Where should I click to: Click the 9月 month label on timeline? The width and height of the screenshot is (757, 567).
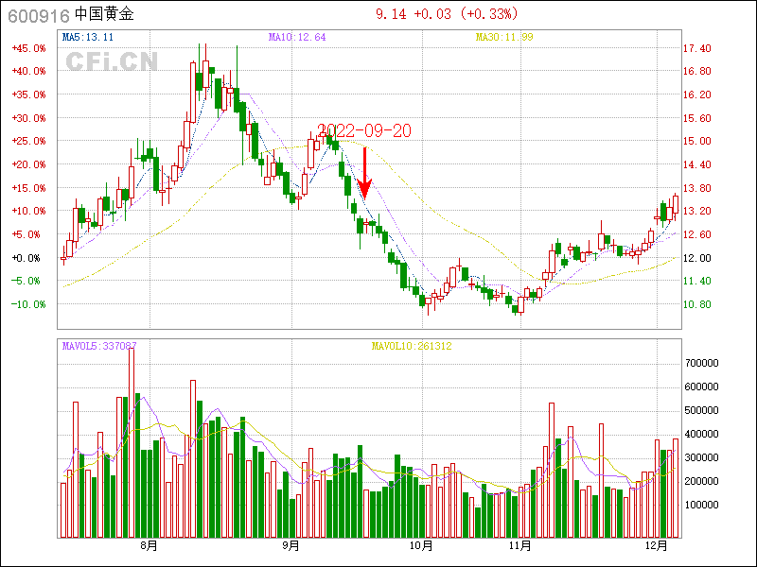[291, 545]
